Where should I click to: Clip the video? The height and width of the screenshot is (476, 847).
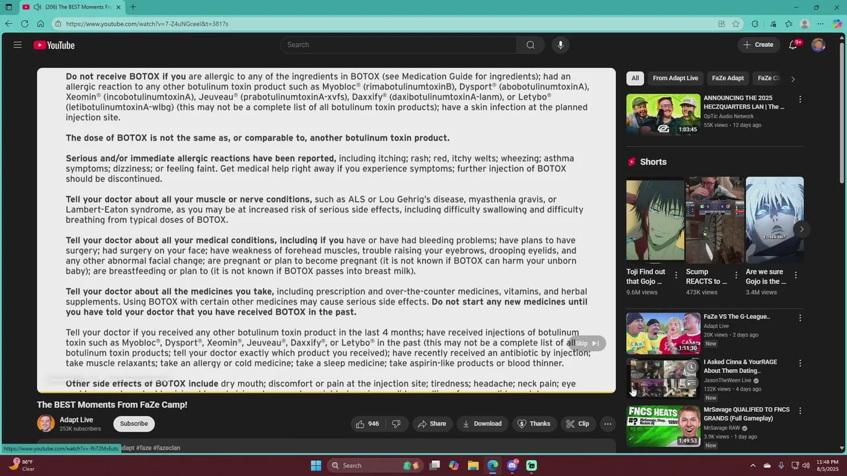578,424
